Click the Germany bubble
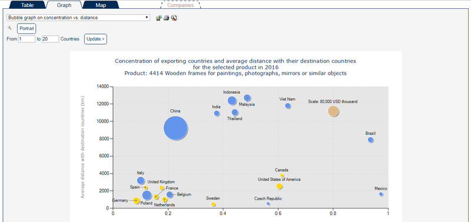The width and height of the screenshot is (471, 222). [136, 200]
